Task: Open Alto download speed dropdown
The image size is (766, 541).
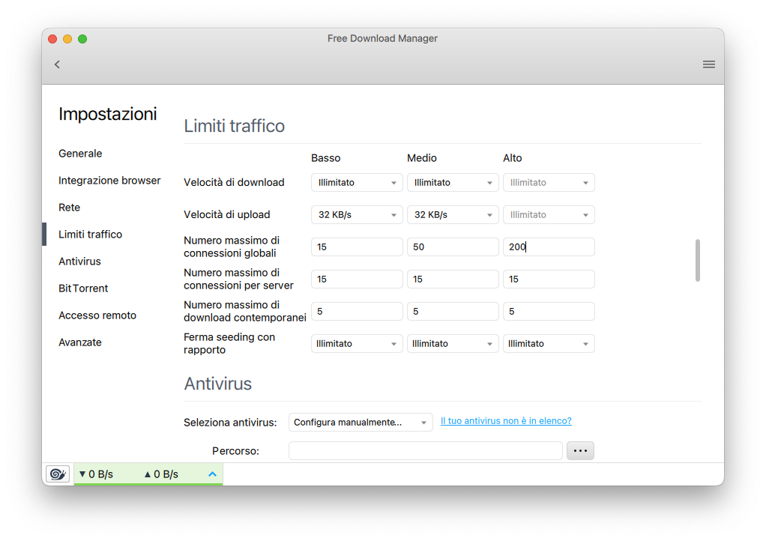Action: tap(549, 183)
